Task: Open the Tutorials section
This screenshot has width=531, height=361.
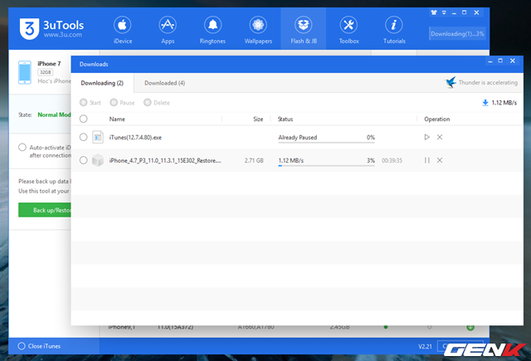Action: (x=394, y=30)
